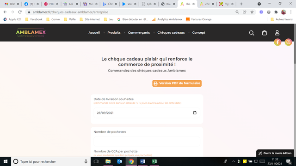Image resolution: width=296 pixels, height=166 pixels.
Task: Click the taskbar search box
Action: pyautogui.click(x=51, y=161)
